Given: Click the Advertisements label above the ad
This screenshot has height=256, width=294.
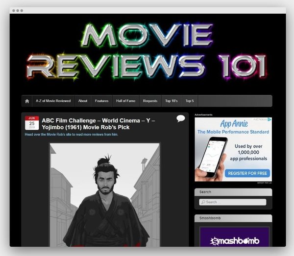Looking at the screenshot, I should click(203, 115).
